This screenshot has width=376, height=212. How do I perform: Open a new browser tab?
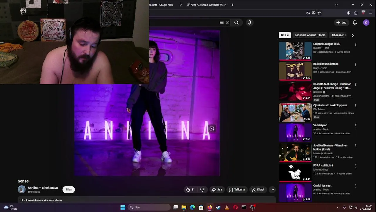point(232,5)
